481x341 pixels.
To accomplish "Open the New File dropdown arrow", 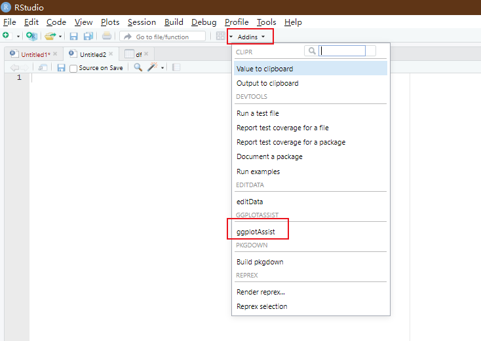I will [18, 37].
